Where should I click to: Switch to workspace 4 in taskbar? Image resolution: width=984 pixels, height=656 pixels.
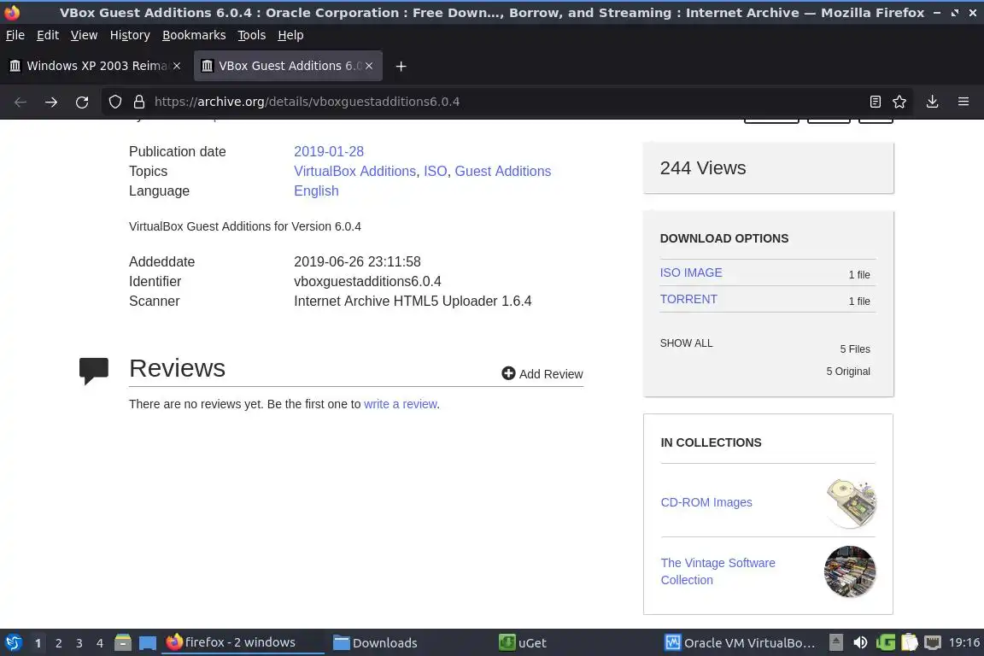(100, 643)
